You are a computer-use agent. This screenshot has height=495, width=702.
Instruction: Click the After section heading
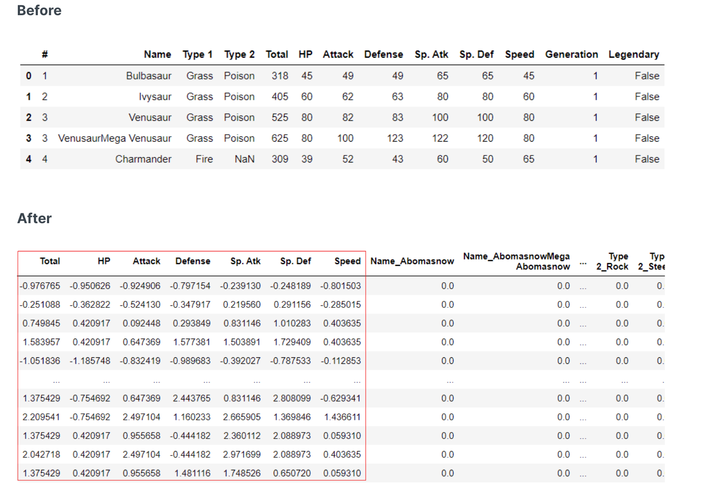[34, 218]
